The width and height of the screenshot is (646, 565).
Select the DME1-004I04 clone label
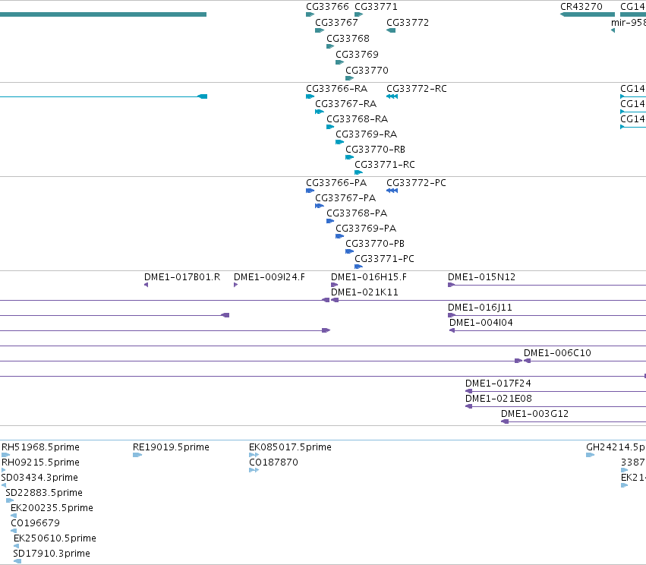click(481, 323)
